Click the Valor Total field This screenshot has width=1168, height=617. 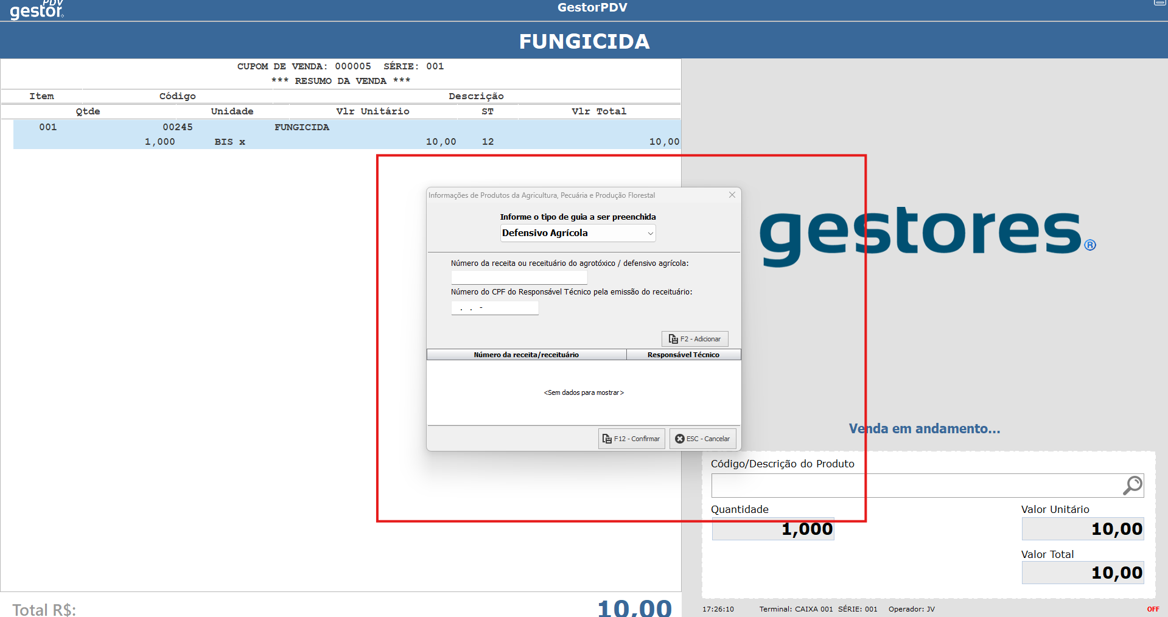1082,573
